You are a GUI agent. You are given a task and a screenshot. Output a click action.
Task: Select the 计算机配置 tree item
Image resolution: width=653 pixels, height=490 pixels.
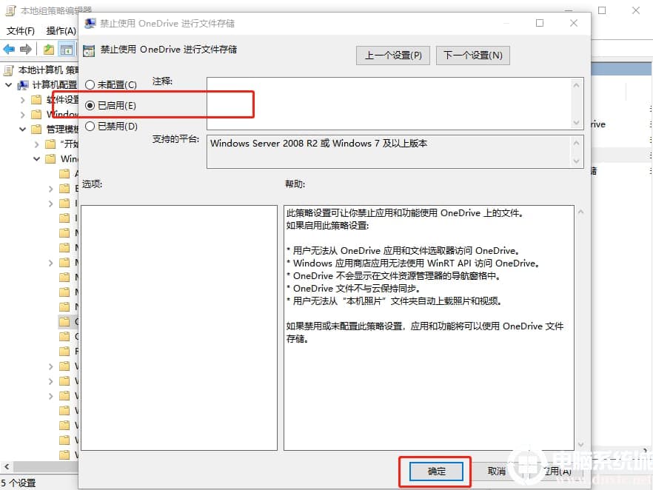(55, 85)
